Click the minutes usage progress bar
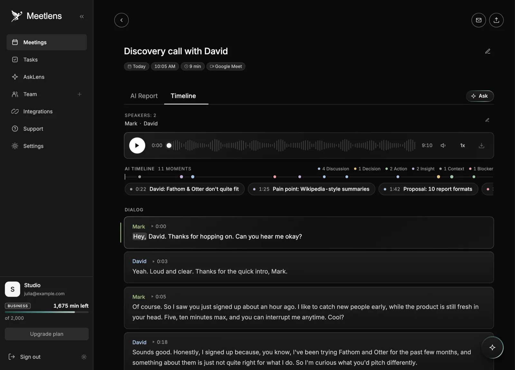515x370 pixels. click(47, 312)
